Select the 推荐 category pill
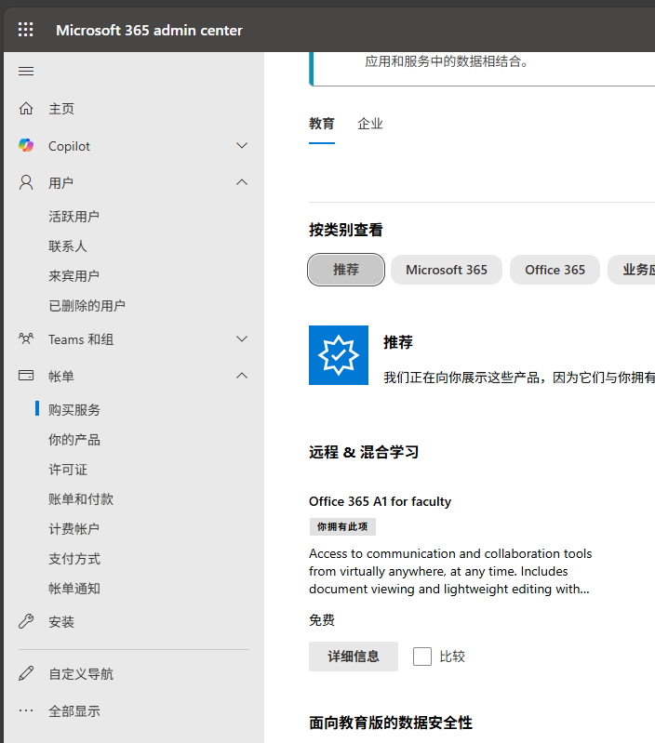This screenshot has height=743, width=655. 346,270
